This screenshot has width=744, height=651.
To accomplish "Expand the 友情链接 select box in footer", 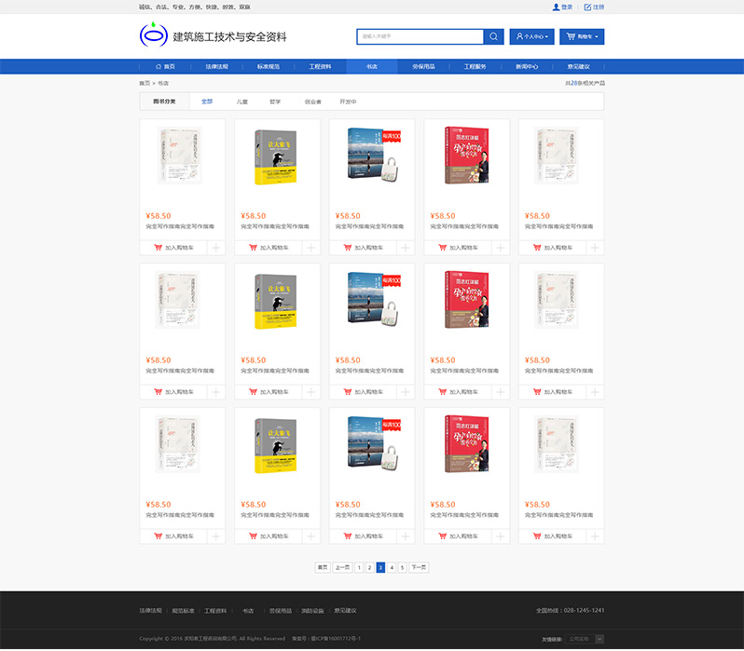I will point(584,639).
